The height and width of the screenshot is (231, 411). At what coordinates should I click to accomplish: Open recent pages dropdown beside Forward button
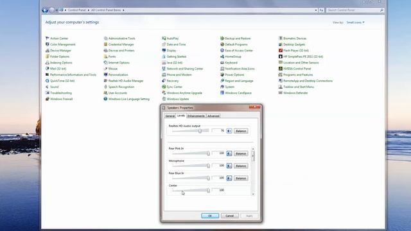pos(57,10)
